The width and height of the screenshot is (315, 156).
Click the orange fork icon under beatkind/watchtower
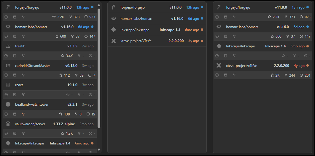pos(23,114)
